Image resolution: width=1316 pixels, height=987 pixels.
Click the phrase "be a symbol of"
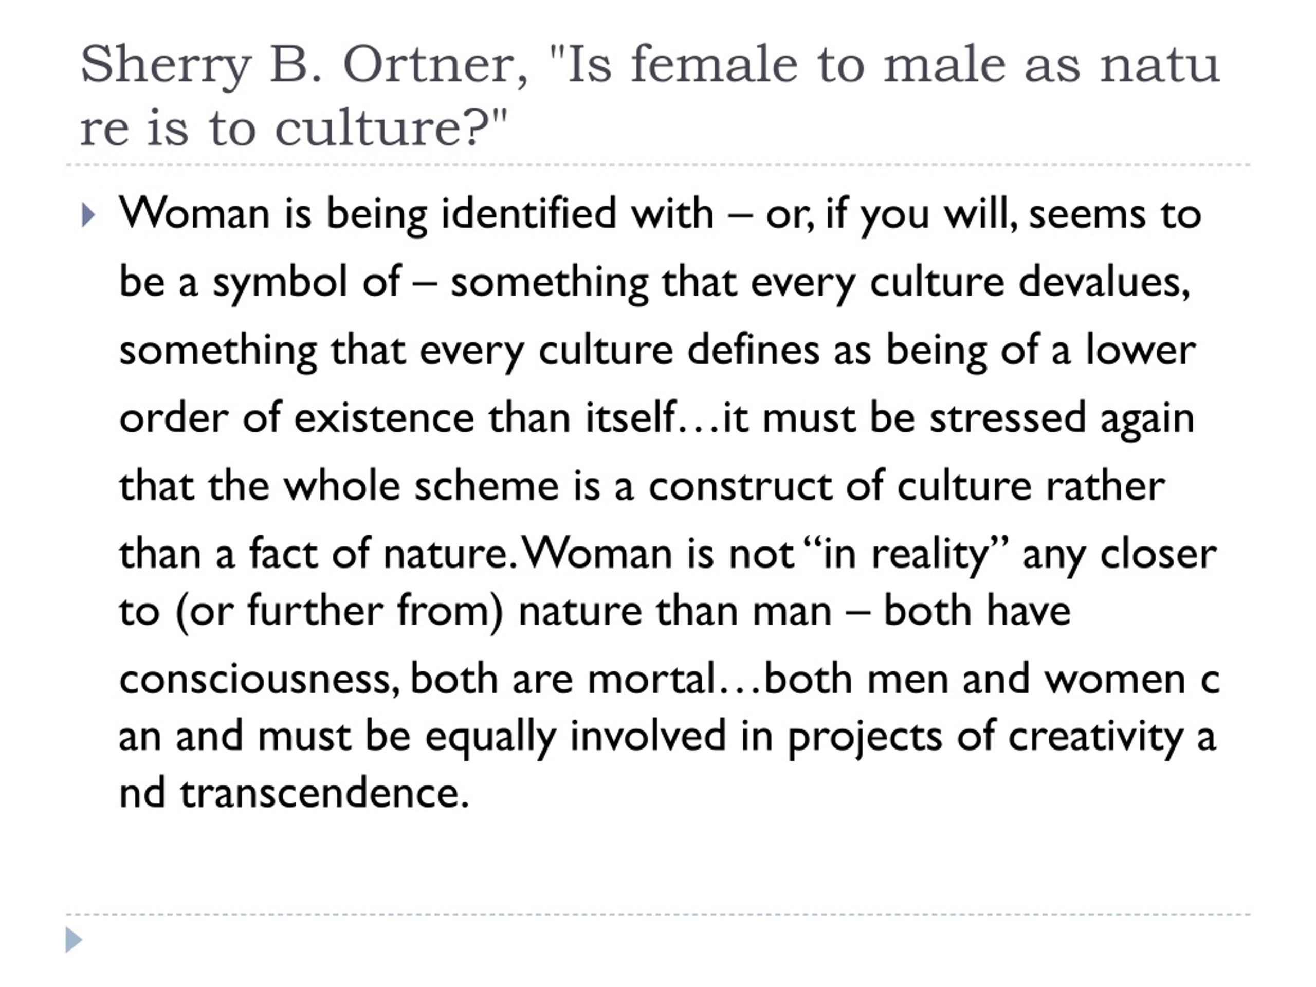pos(260,282)
